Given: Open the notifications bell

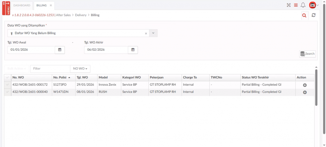Looking at the screenshot, I should (303, 5).
